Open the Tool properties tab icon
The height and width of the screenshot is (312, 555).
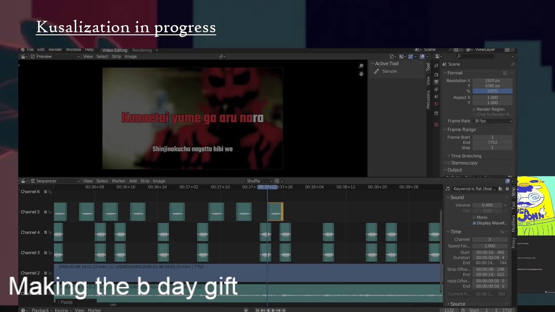(x=436, y=65)
